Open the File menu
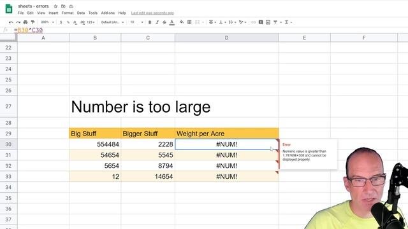This screenshot has height=229, width=408. pyautogui.click(x=20, y=13)
